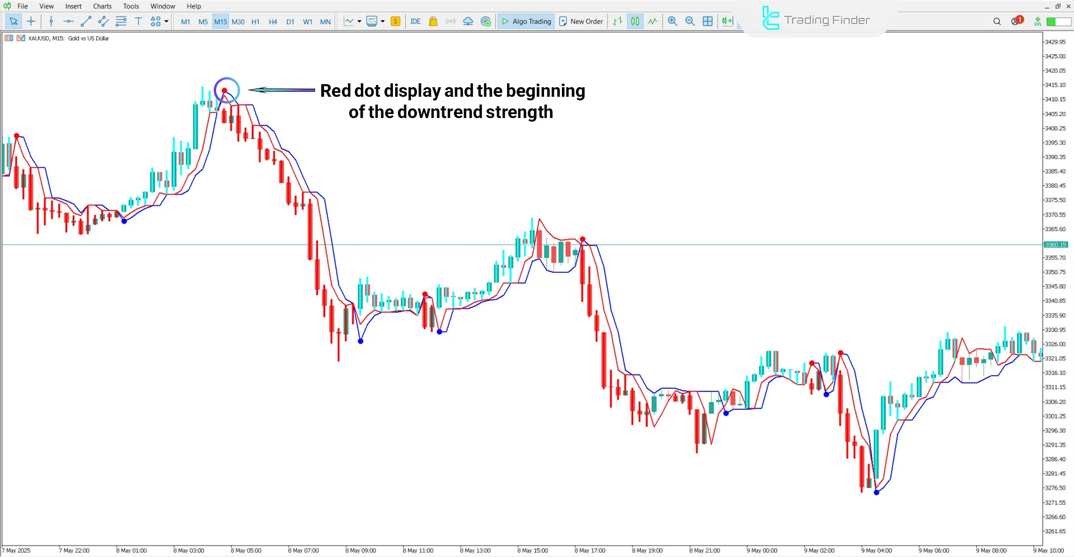
Task: Open the MetaEditor IDE
Action: click(415, 21)
